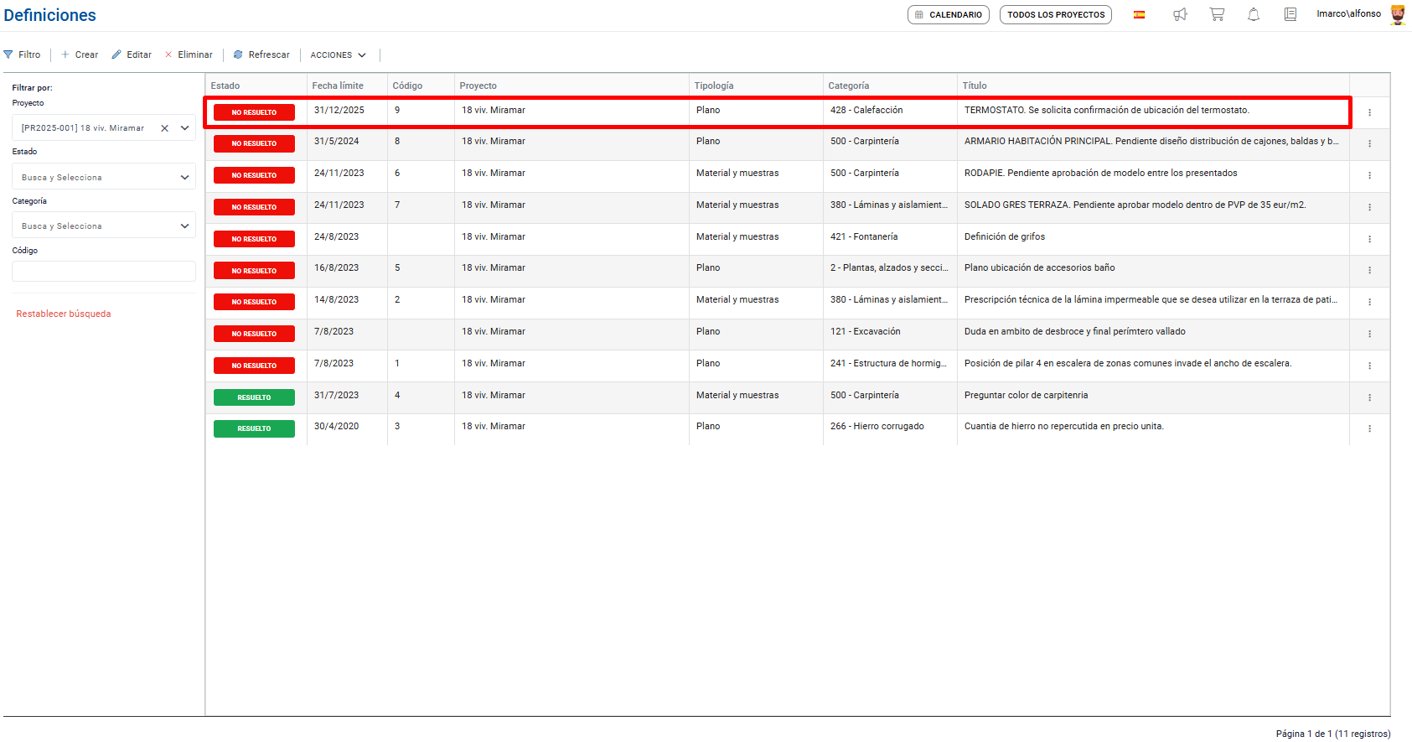Click the Refrescar toolbar button
The width and height of the screenshot is (1412, 742).
tap(261, 54)
